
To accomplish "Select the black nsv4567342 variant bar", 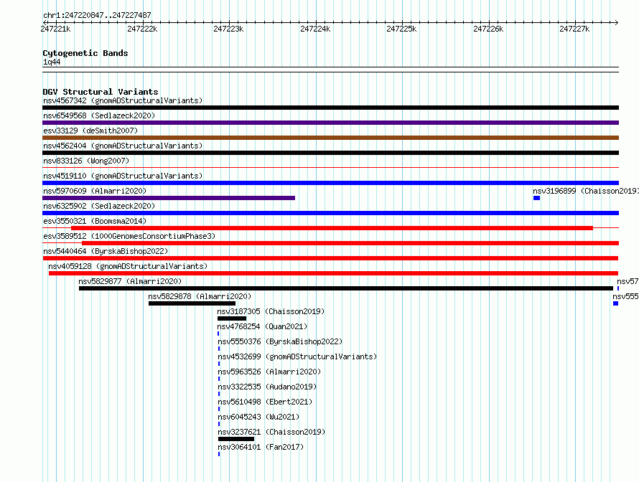I will tap(330, 108).
